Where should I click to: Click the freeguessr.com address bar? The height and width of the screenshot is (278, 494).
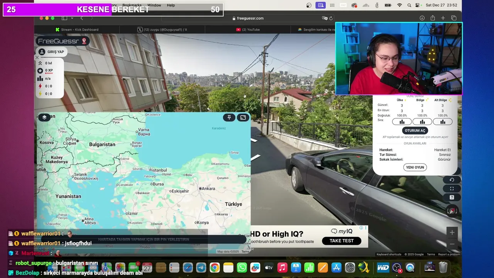[247, 18]
